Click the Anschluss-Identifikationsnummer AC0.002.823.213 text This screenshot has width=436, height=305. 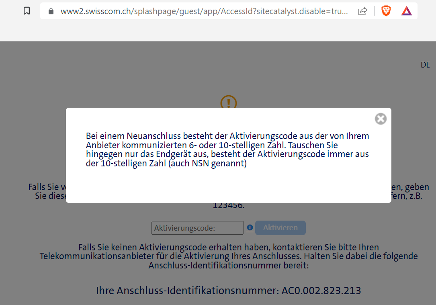coord(228,290)
